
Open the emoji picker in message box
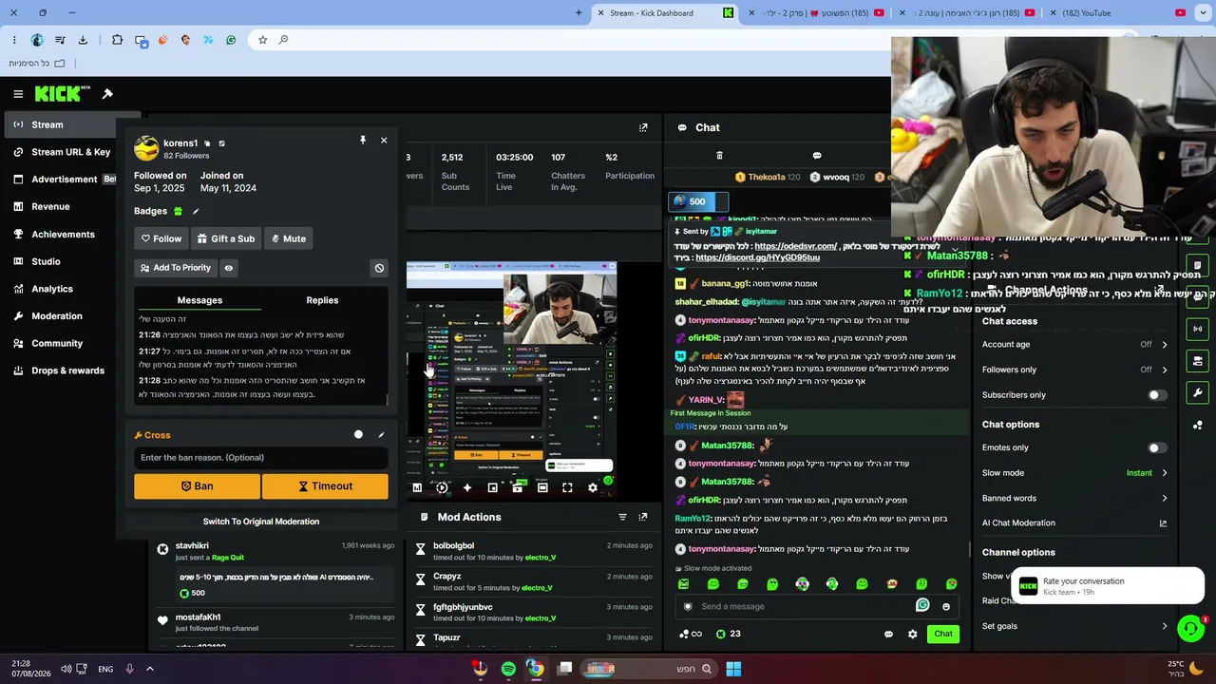(946, 606)
